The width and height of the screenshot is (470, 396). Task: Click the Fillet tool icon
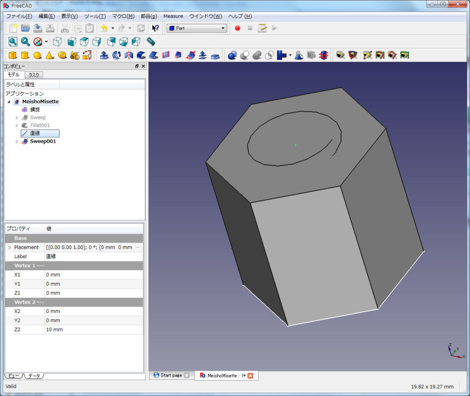pyautogui.click(x=141, y=55)
